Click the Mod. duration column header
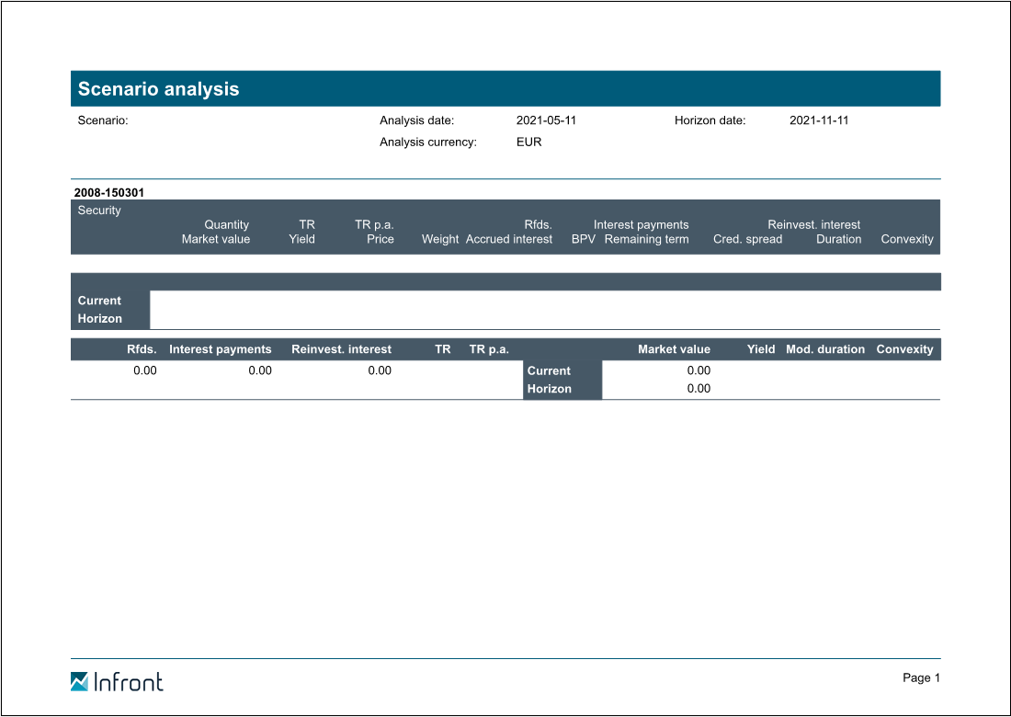Image resolution: width=1011 pixels, height=717 pixels. click(x=824, y=349)
